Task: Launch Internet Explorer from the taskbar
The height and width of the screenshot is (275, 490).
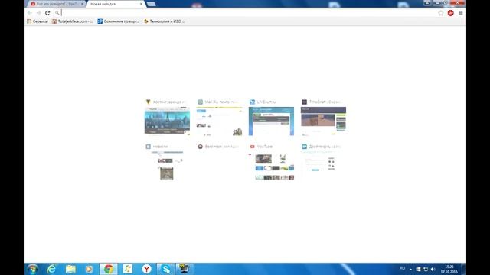Action: coord(51,269)
